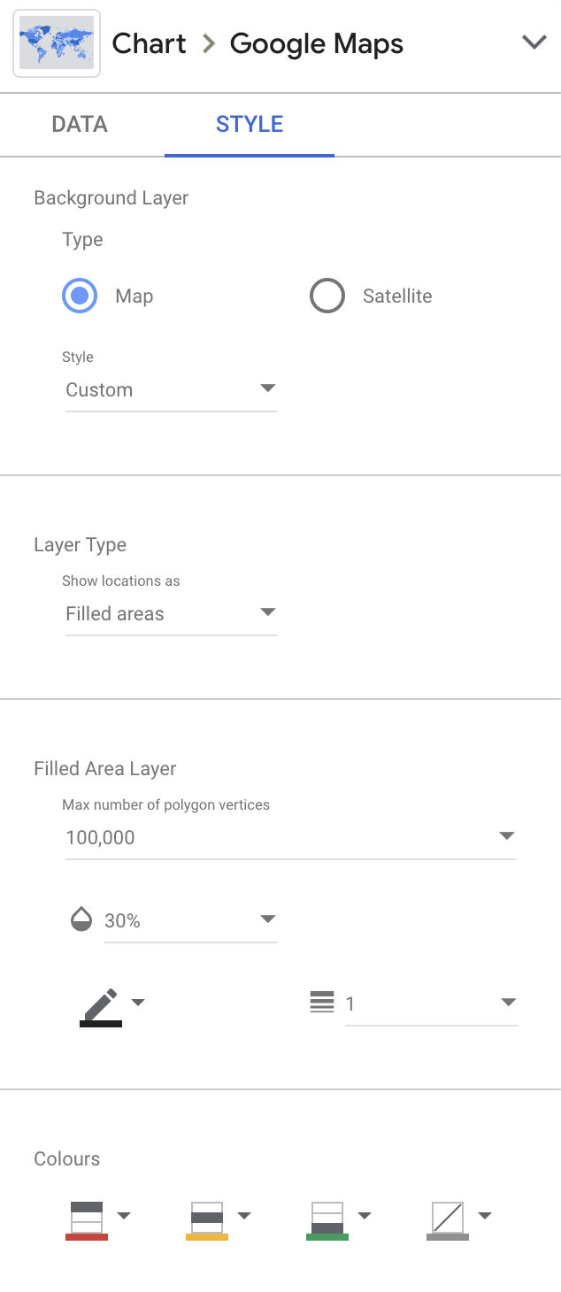The image size is (561, 1292).
Task: Switch to the DATA tab
Action: click(81, 124)
